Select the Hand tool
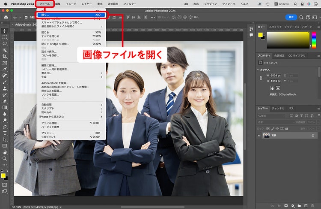The width and height of the screenshot is (321, 209). tap(5, 152)
